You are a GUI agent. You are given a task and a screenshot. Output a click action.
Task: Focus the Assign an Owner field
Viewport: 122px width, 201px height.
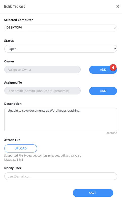tap(42, 69)
